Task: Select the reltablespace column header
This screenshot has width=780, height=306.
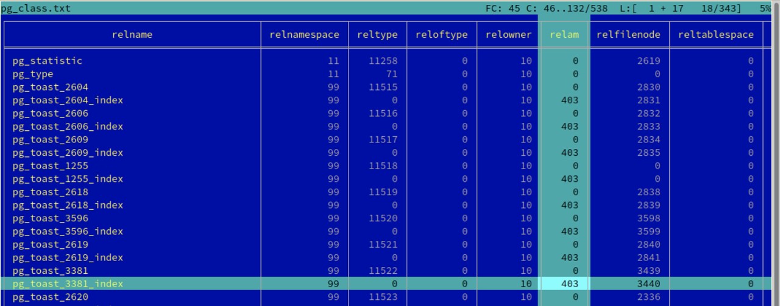Action: pos(716,35)
